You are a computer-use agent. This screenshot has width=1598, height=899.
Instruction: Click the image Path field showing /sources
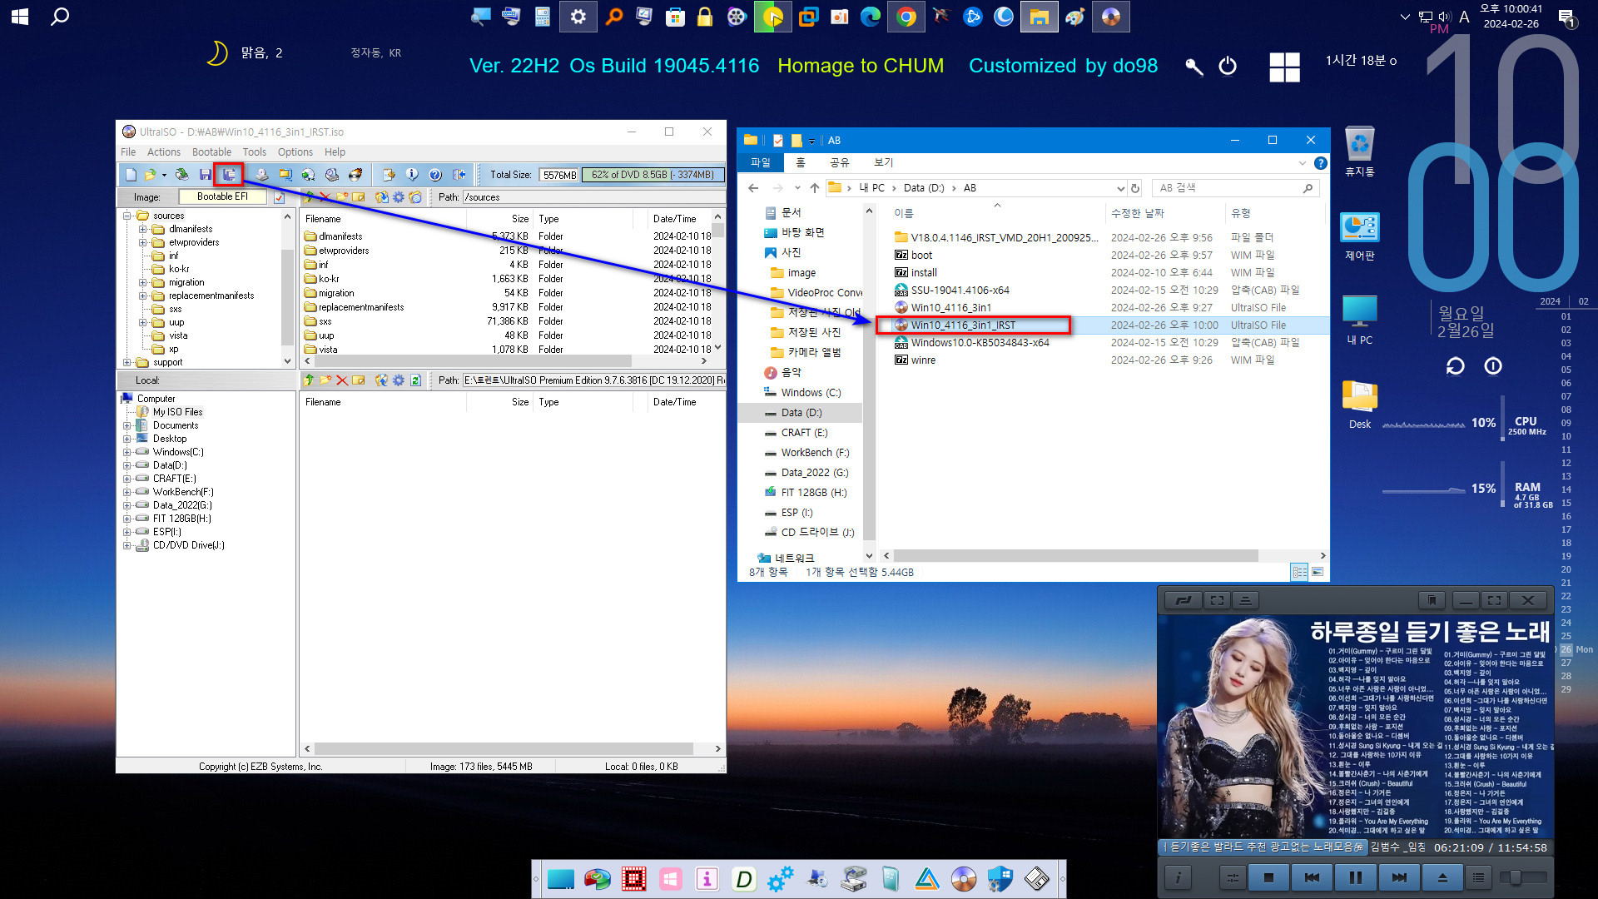point(593,197)
